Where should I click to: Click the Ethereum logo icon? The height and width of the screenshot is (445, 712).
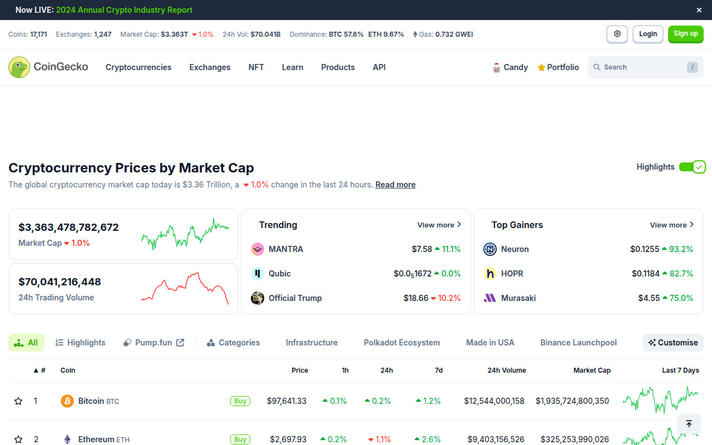(67, 439)
